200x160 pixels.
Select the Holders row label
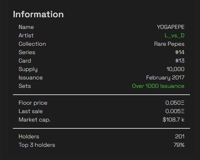coord(29,136)
